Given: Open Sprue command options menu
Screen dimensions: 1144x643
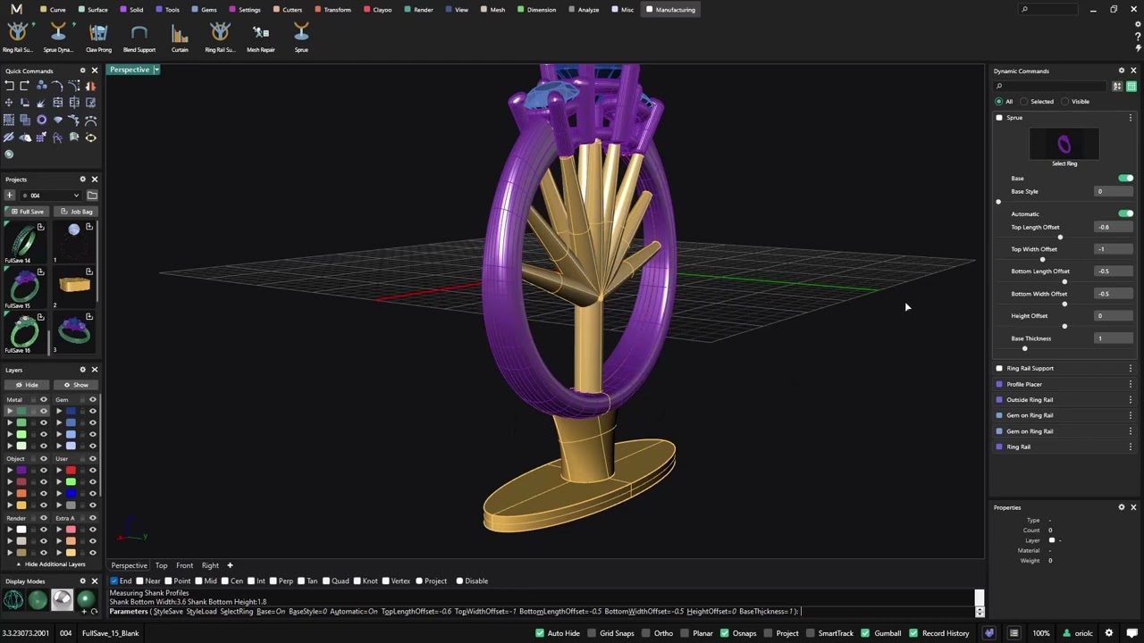Looking at the screenshot, I should click(1131, 118).
